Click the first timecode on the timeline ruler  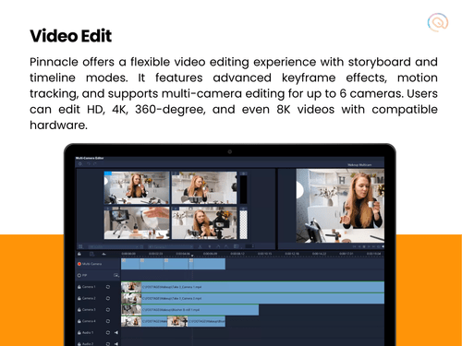pos(128,254)
